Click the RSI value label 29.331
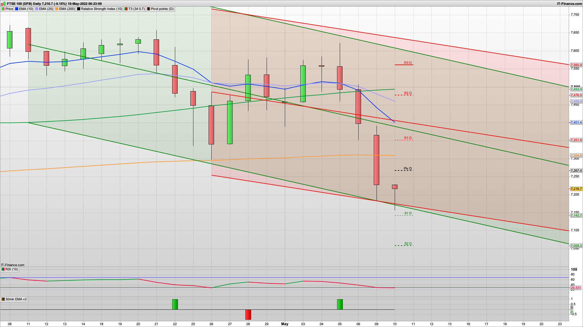Image resolution: width=583 pixels, height=327 pixels. click(x=576, y=288)
